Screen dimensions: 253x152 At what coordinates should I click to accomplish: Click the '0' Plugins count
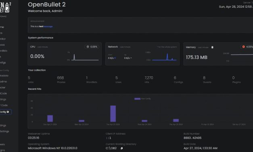click(x=233, y=78)
